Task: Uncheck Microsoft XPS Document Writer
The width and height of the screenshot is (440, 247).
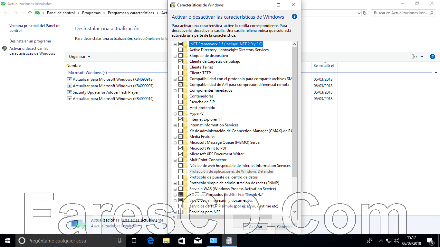Action: 180,154
